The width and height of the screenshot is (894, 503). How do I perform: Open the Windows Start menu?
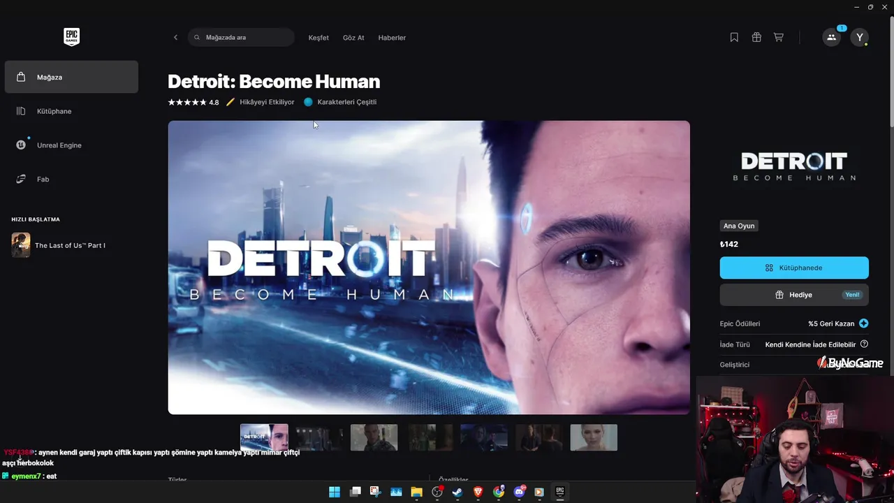[335, 492]
